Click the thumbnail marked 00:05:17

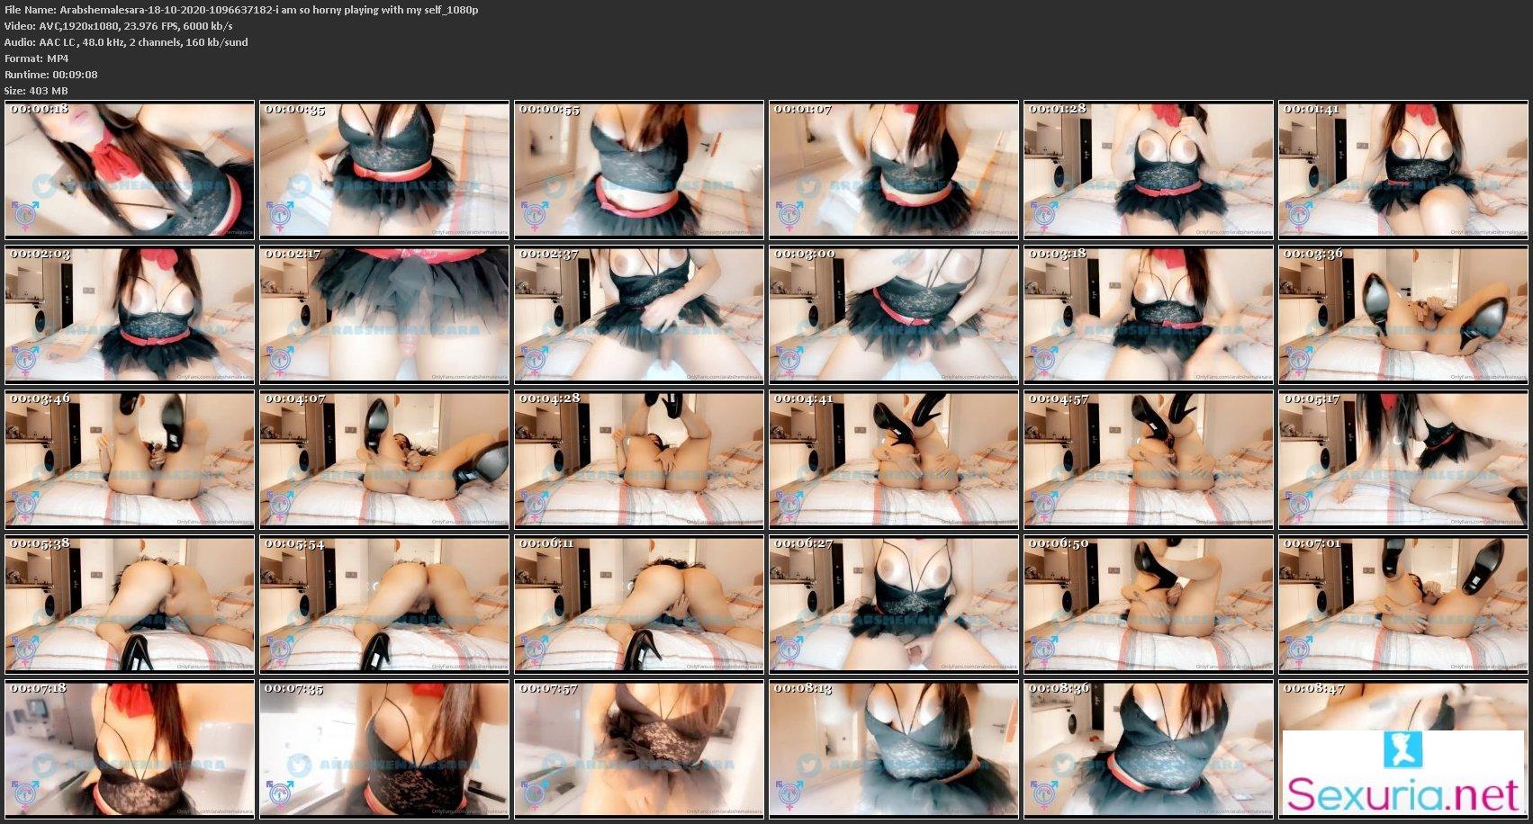pos(1402,460)
